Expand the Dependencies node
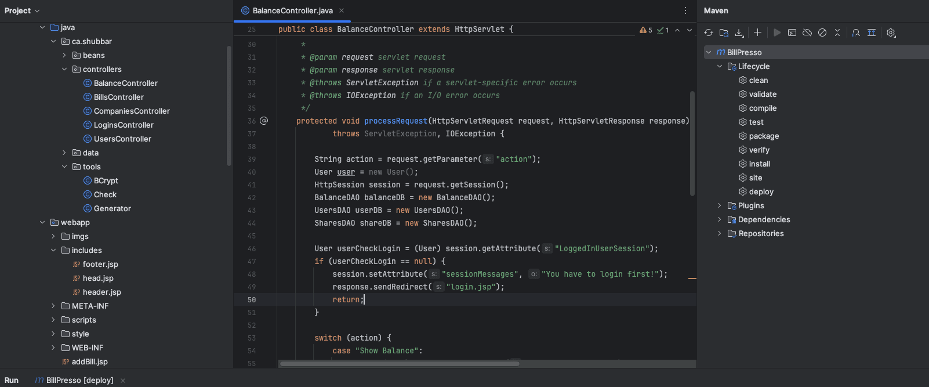Viewport: 929px width, 387px height. pos(720,219)
